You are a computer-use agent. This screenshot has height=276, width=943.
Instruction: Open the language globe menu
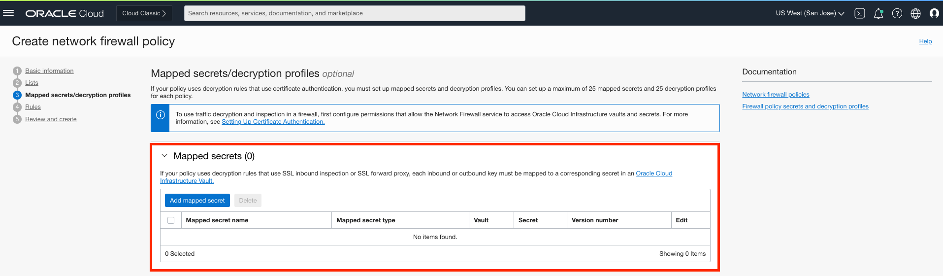click(915, 13)
